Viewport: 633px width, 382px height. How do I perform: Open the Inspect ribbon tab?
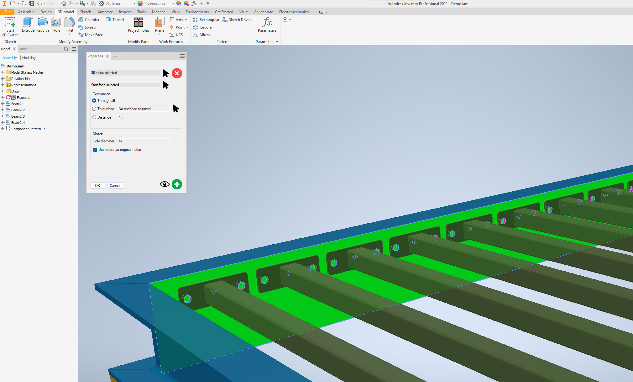pos(125,12)
